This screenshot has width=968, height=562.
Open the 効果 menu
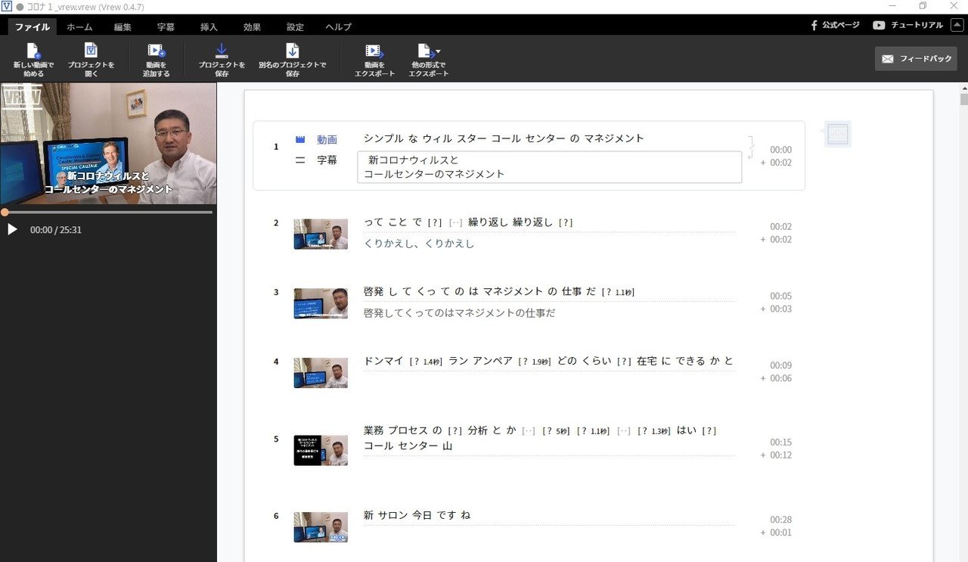(x=251, y=26)
